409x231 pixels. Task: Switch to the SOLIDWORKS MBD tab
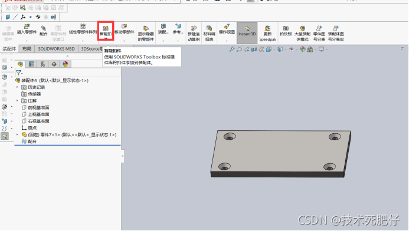tap(56, 49)
